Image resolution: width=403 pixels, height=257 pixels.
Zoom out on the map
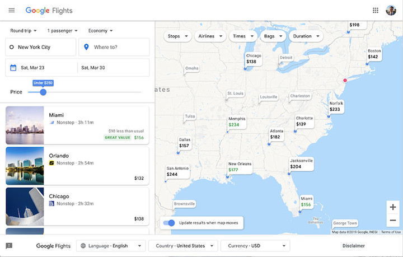tap(393, 220)
